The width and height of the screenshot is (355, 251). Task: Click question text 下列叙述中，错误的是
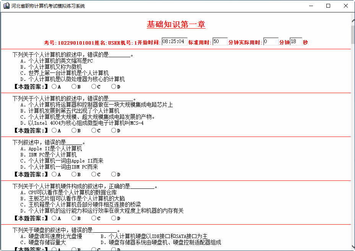click(39, 142)
